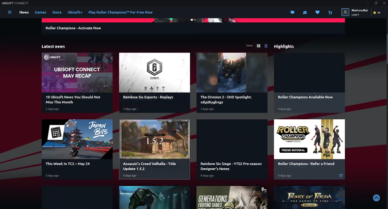Image resolution: width=388 pixels, height=209 pixels.
Task: Open the wishlist heart icon
Action: pos(318,13)
